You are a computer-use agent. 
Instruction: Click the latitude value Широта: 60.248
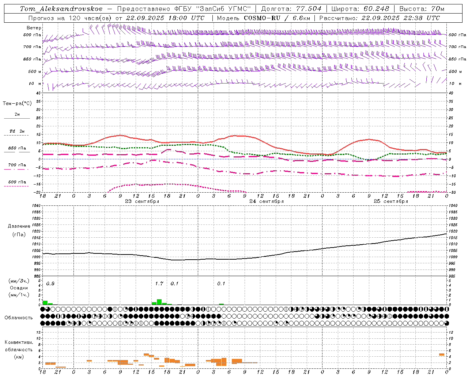(x=361, y=9)
